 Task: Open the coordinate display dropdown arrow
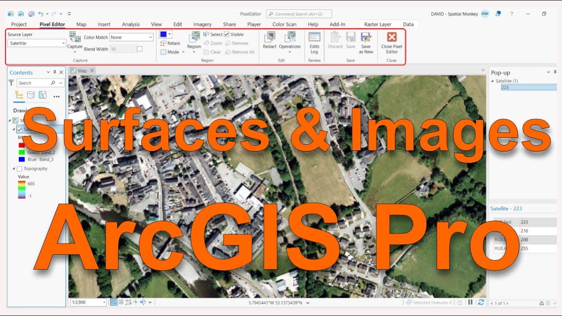(308, 303)
